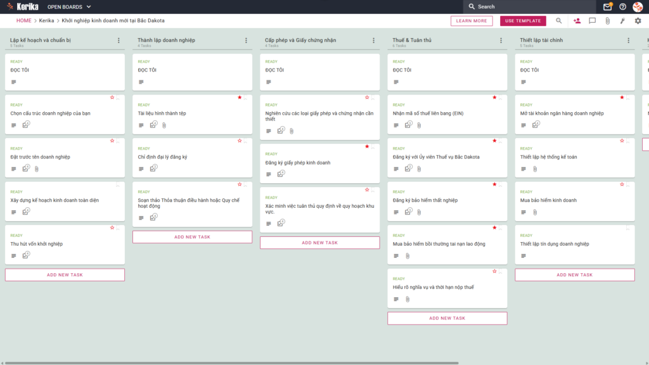Open attachment icon on Thiết lập hệ thống kế toán card
The width and height of the screenshot is (649, 365).
[535, 169]
